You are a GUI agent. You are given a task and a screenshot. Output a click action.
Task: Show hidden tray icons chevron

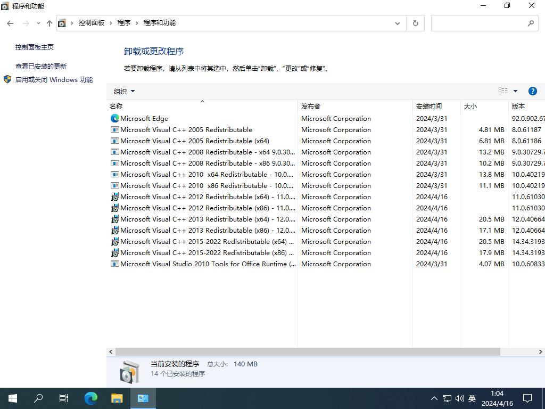[x=434, y=398]
